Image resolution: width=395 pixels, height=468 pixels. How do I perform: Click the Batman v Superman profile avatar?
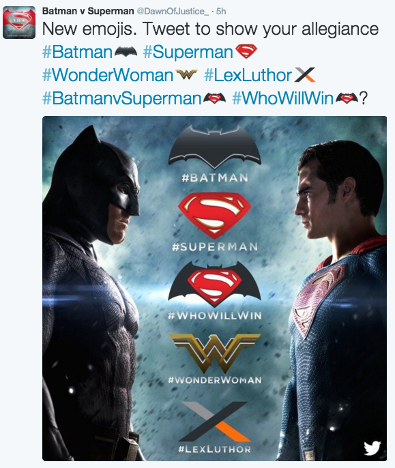point(19,23)
